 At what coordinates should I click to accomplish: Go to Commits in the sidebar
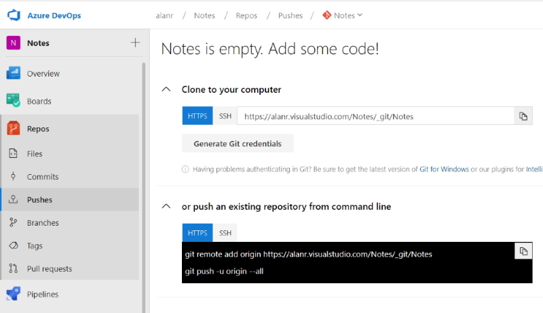coord(42,177)
